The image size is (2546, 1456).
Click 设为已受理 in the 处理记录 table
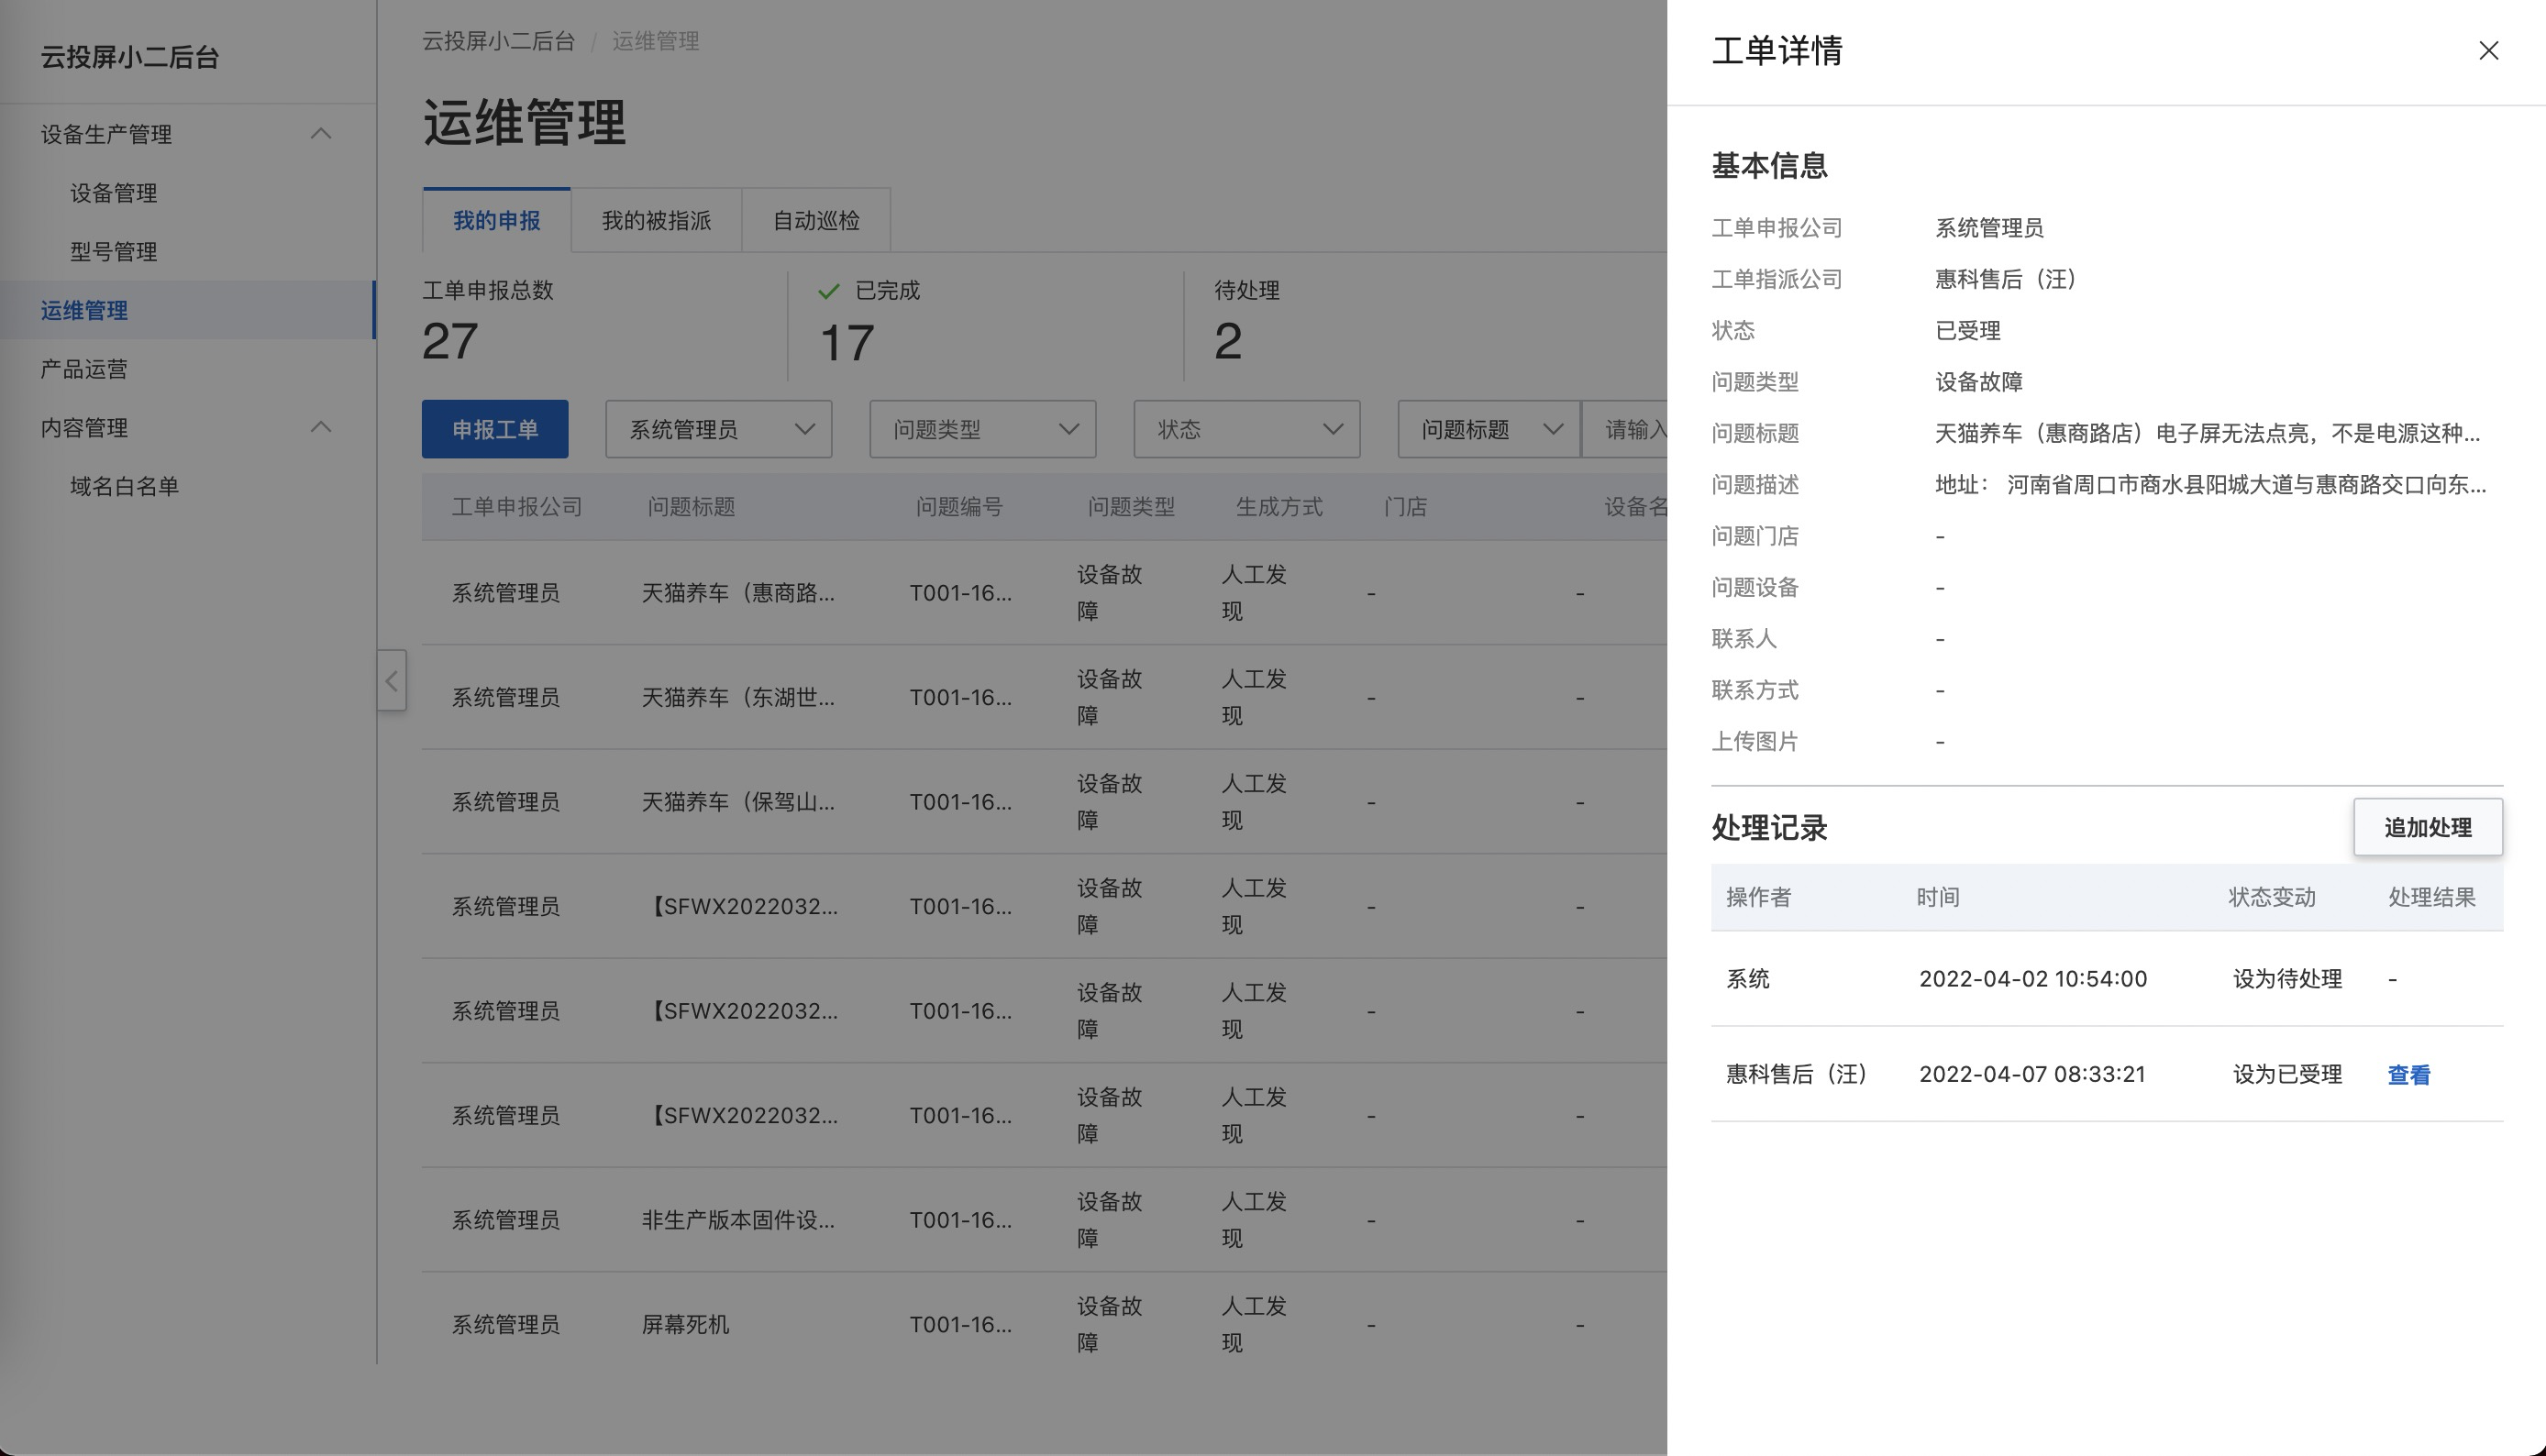2287,1075
